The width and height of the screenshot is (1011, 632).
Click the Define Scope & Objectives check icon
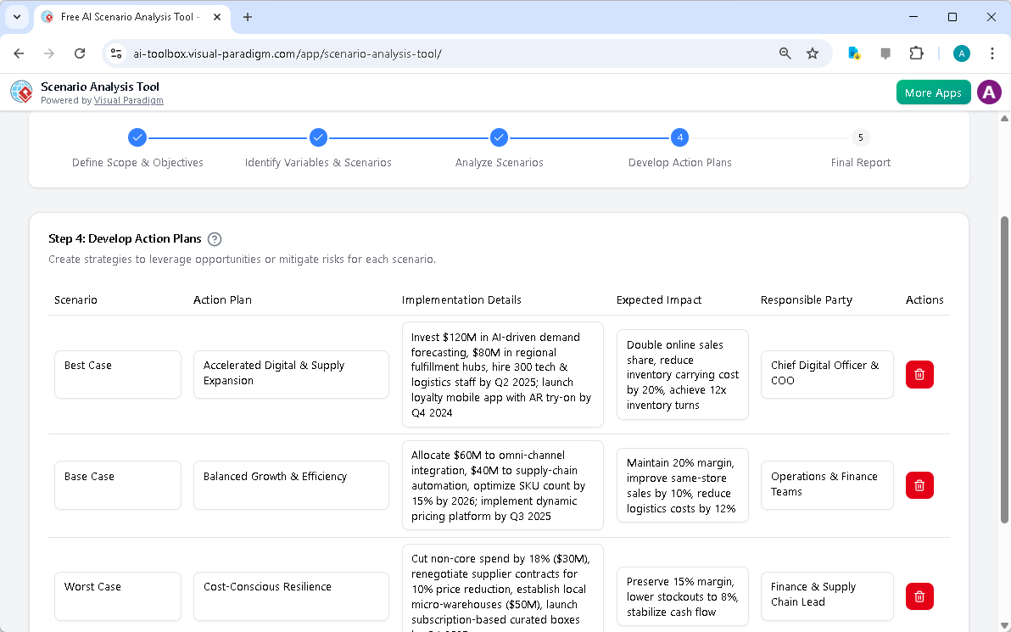pyautogui.click(x=137, y=137)
